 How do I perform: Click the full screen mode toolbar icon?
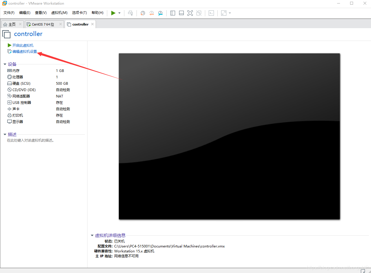(190, 13)
